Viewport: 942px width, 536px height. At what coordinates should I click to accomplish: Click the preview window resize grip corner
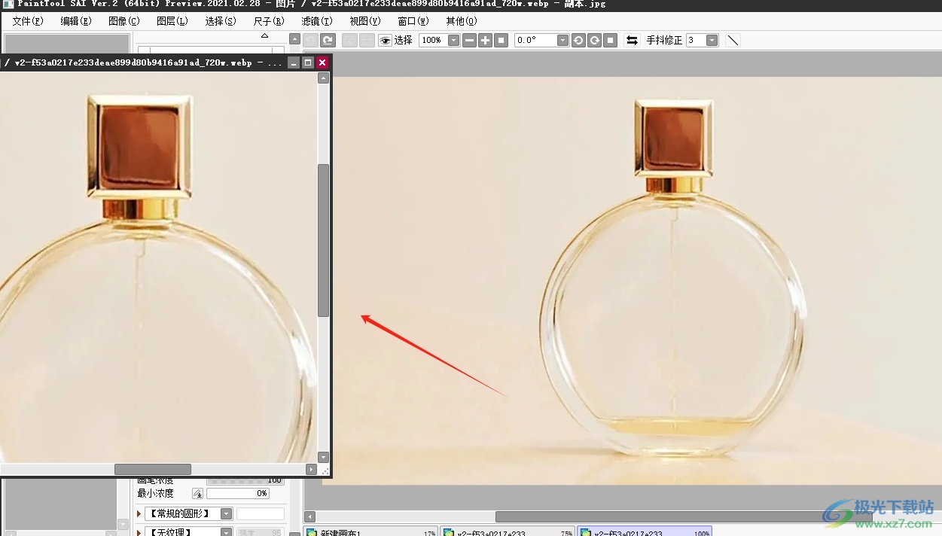coord(325,471)
